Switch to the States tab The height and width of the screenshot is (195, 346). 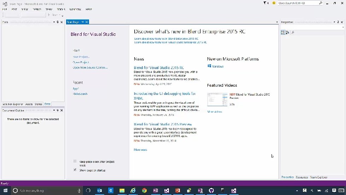click(39, 104)
